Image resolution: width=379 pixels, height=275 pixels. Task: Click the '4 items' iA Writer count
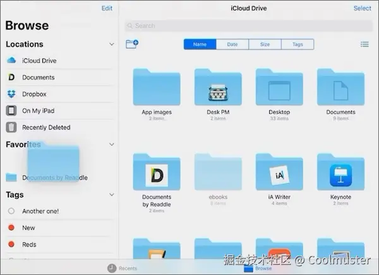point(279,204)
